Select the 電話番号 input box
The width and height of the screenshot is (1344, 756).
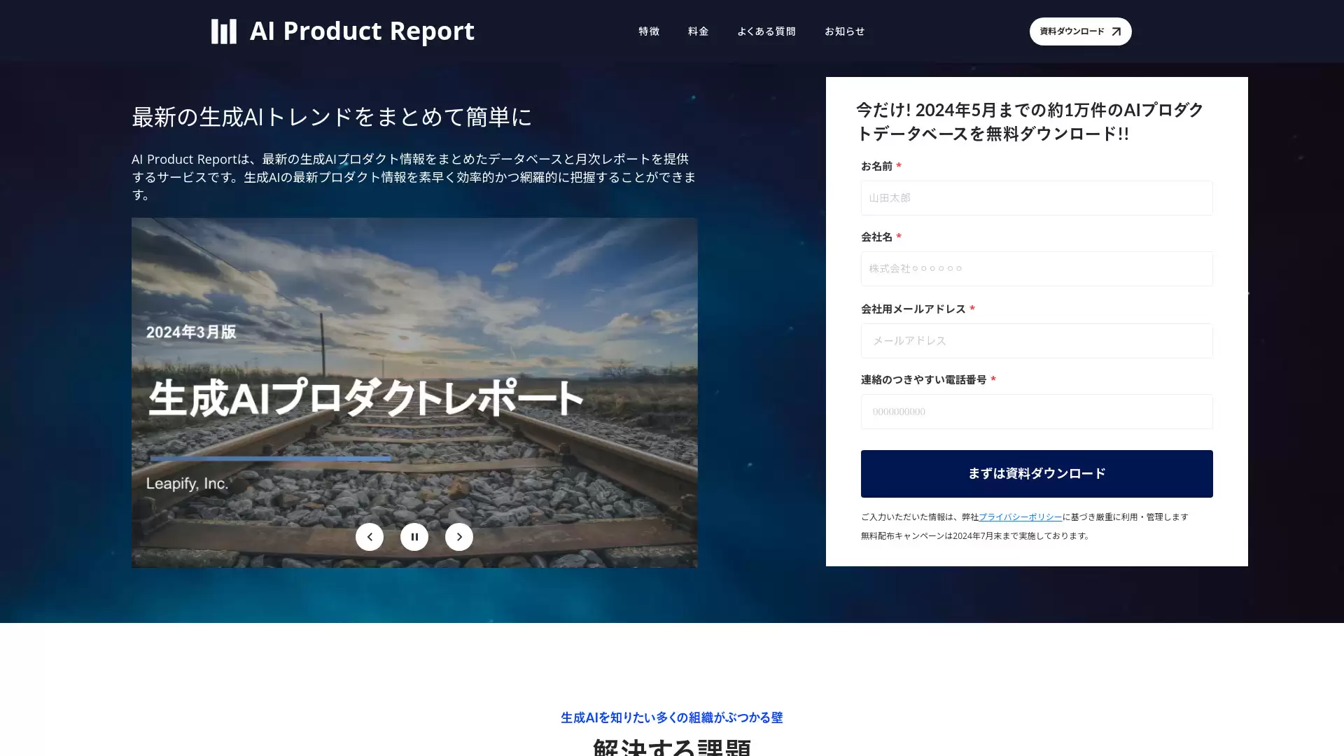1036,412
